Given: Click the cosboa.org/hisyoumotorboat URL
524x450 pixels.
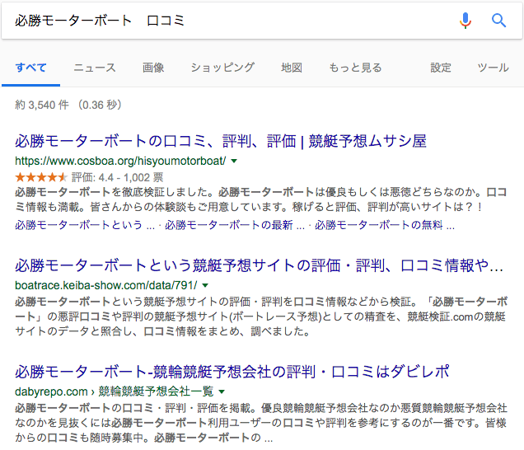Looking at the screenshot, I should pyautogui.click(x=120, y=161).
